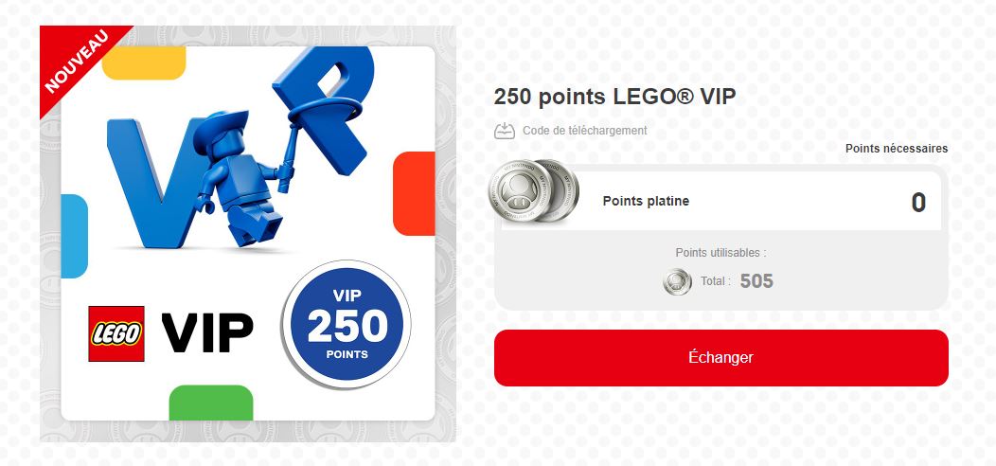This screenshot has height=466, width=996.
Task: Click the small platinum coin beside Total
Action: coord(677,281)
